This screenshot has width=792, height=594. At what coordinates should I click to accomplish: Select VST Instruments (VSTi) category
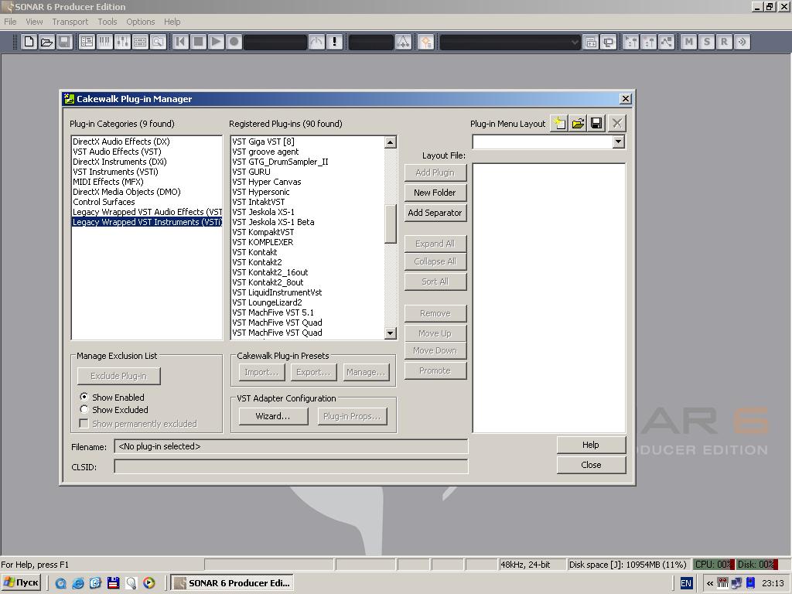point(115,172)
